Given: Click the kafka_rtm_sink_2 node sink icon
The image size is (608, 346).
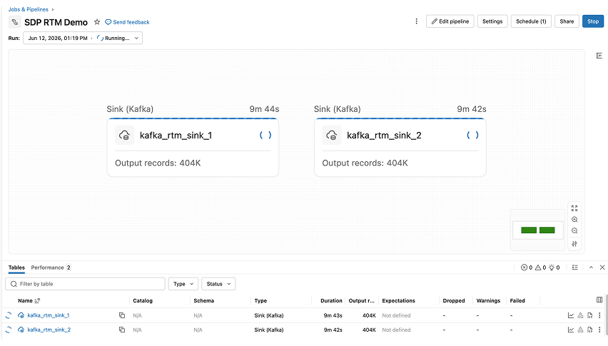Looking at the screenshot, I should tap(332, 136).
